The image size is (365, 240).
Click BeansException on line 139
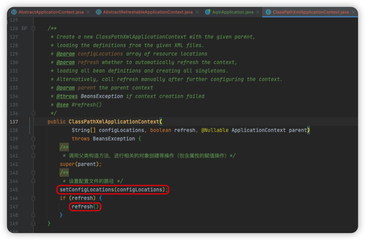tap(114, 139)
